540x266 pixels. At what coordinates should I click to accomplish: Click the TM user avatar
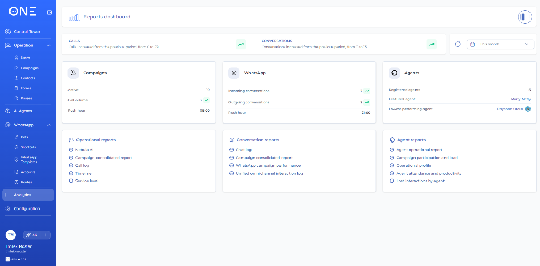[x=11, y=235]
